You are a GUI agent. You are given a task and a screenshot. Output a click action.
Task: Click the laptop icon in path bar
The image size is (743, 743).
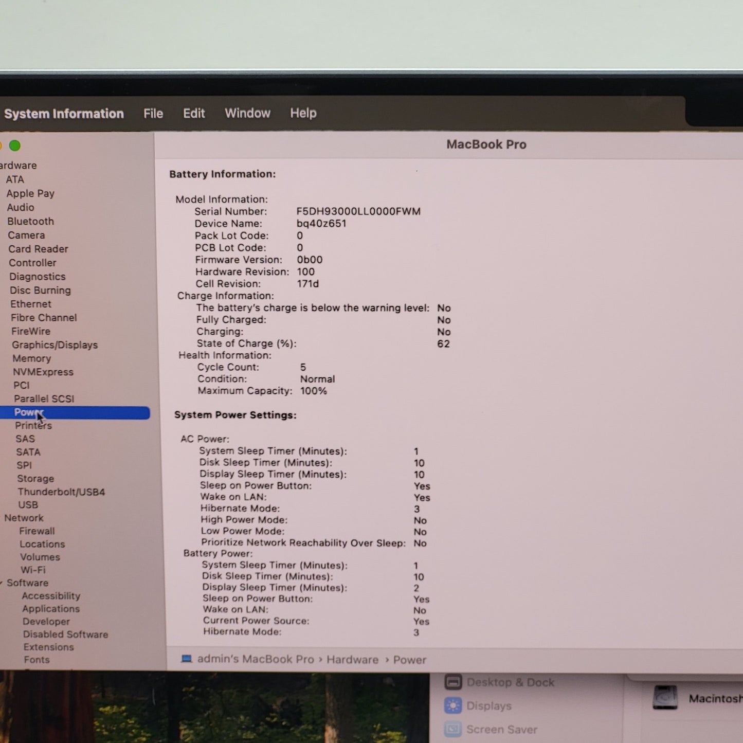coord(186,659)
